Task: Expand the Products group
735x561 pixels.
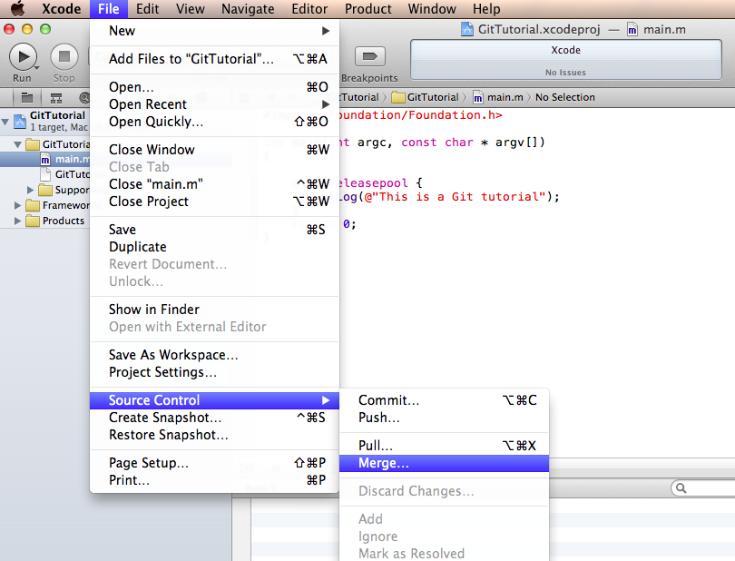Action: [15, 221]
